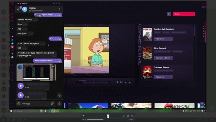Open Discord in the browser sidebar

point(12,57)
